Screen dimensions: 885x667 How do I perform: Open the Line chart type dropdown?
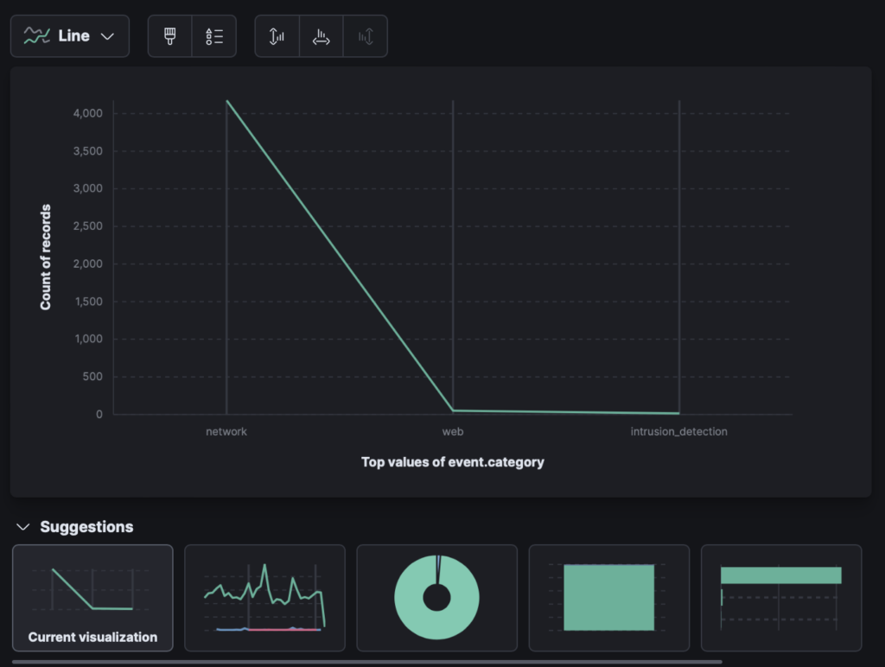(70, 36)
